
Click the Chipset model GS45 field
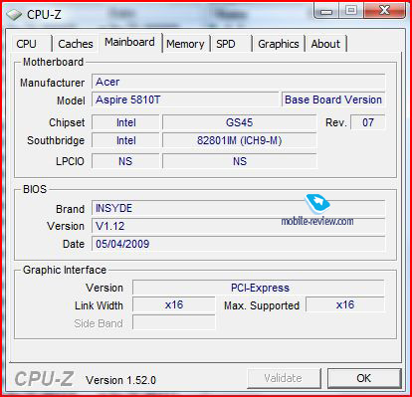239,122
